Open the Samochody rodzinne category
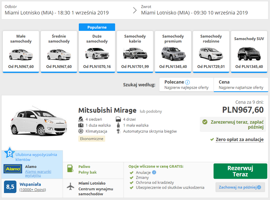270x200 pixels. coord(211,52)
